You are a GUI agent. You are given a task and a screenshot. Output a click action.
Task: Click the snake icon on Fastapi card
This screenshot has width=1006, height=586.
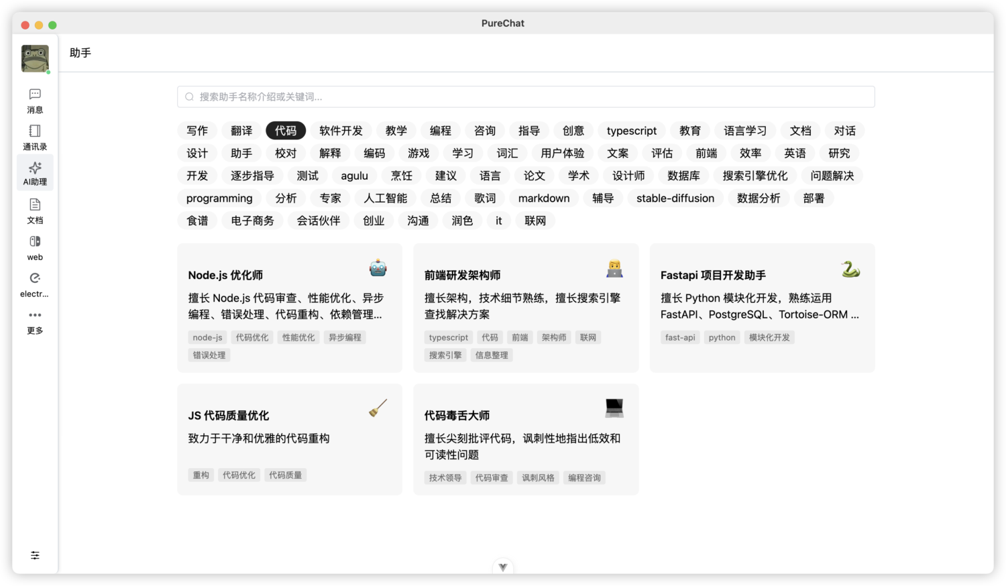click(850, 269)
